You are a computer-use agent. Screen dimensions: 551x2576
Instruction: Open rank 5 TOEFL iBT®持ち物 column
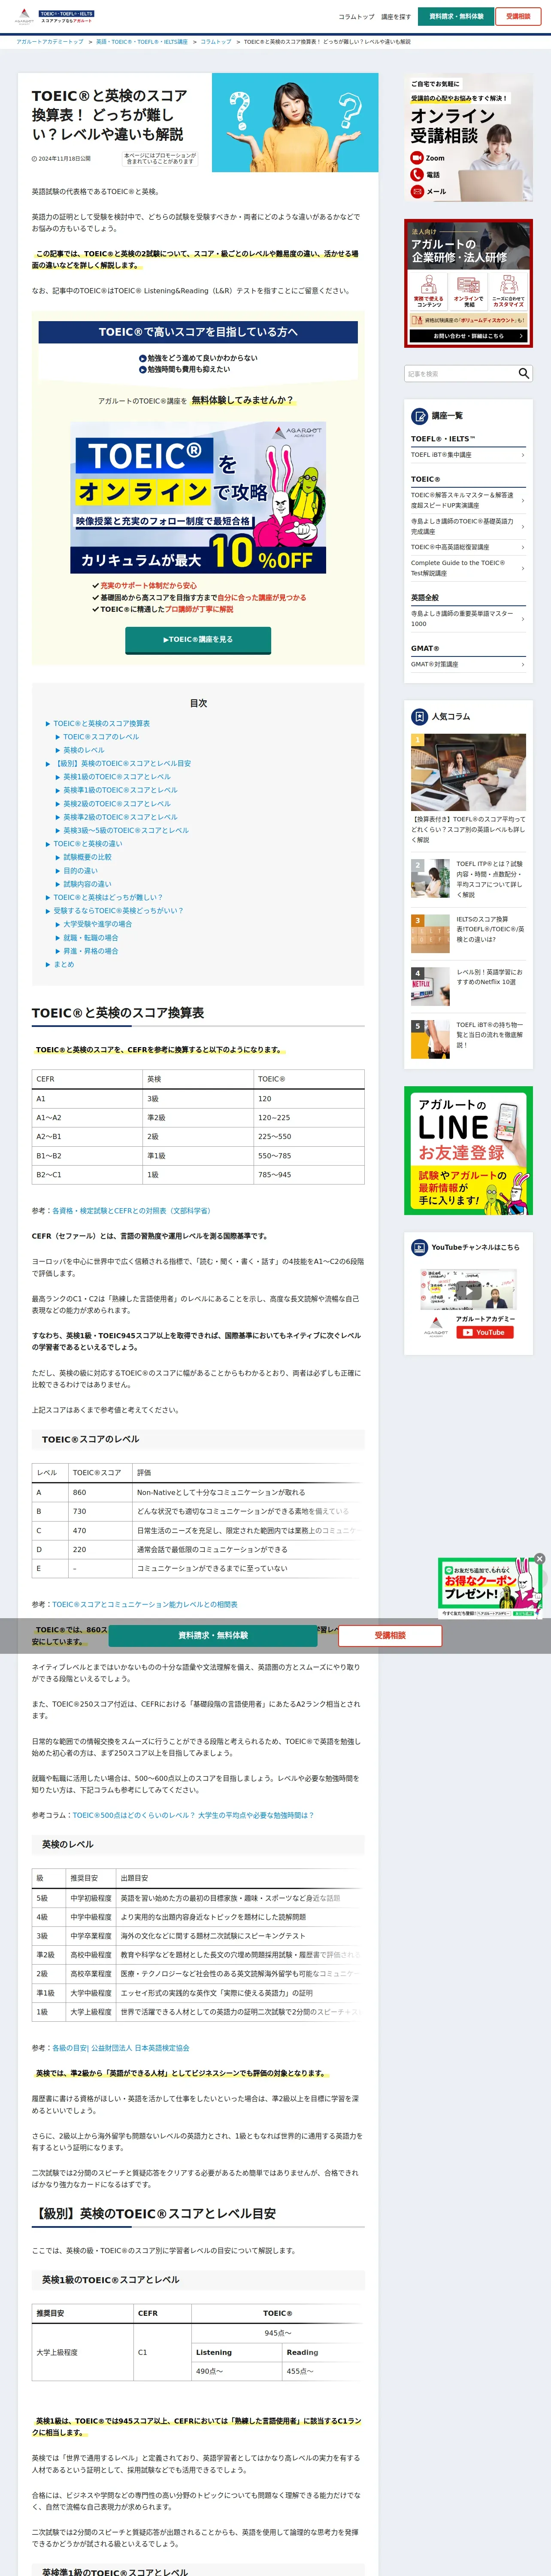tap(468, 1038)
